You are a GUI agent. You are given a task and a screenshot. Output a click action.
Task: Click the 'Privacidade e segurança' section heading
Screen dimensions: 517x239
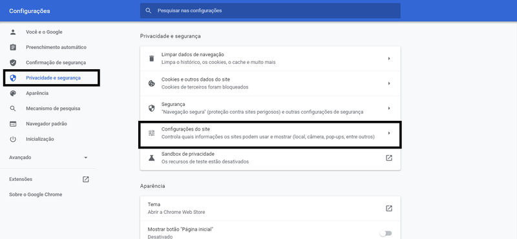tap(171, 36)
